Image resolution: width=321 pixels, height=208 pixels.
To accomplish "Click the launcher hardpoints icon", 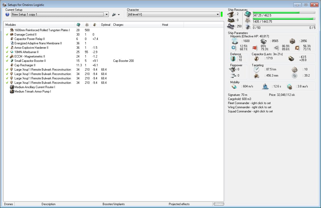I will click(231, 20).
